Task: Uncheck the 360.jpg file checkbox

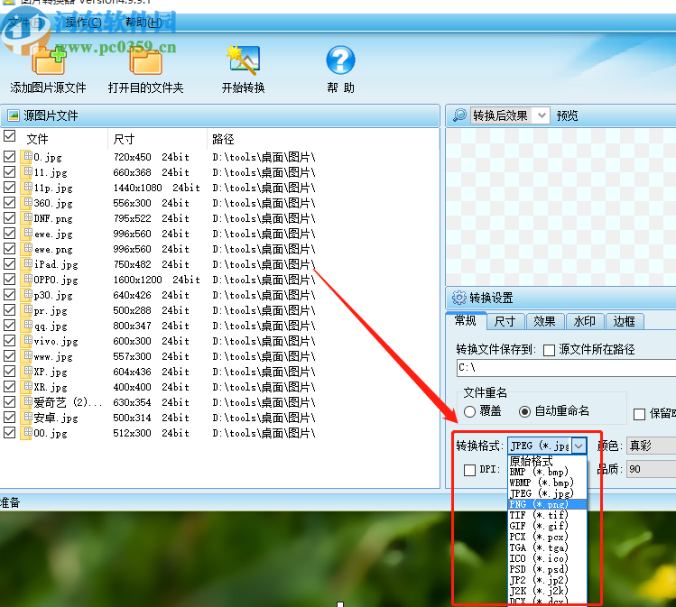Action: pyautogui.click(x=10, y=202)
